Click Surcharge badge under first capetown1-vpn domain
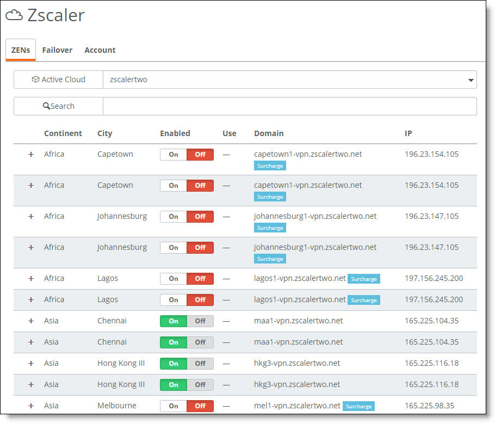Viewport: 495px width, 423px height. pyautogui.click(x=270, y=166)
